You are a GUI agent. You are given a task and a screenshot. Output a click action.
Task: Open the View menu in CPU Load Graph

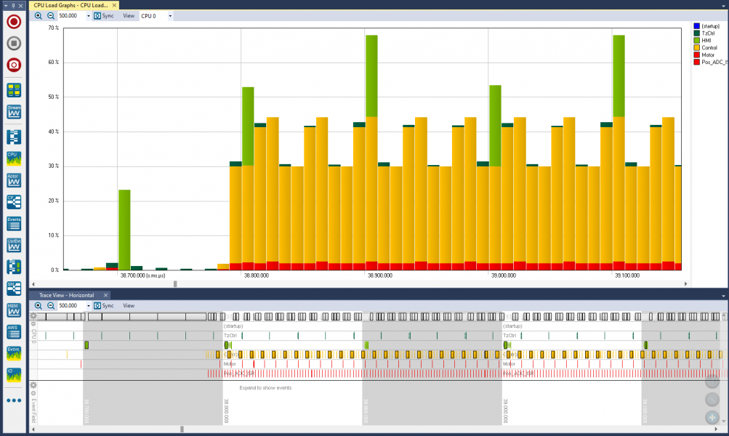click(128, 15)
